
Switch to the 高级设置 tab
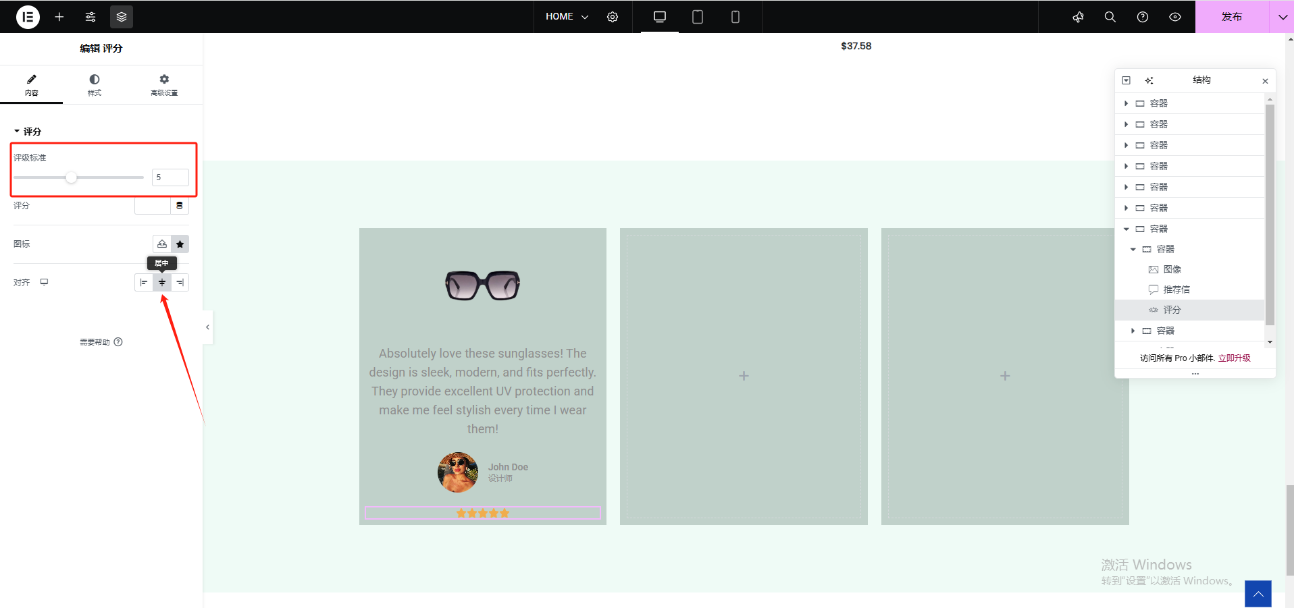tap(164, 85)
